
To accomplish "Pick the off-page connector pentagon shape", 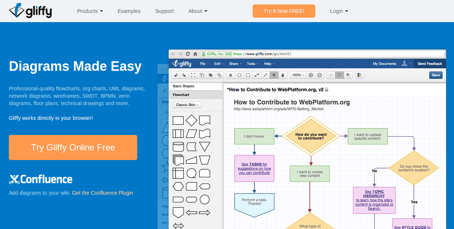I will click(x=178, y=212).
